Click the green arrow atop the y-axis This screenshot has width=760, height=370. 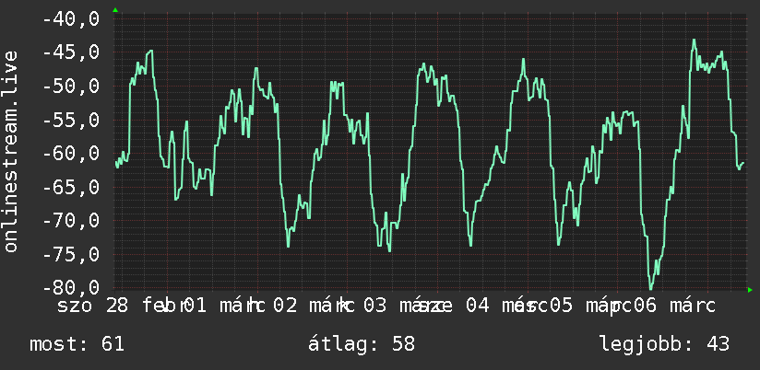coord(115,10)
